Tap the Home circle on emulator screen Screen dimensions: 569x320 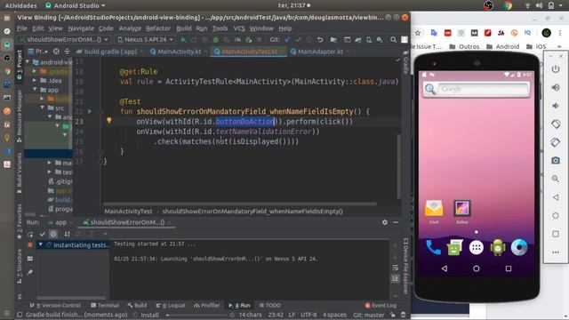tap(477, 268)
